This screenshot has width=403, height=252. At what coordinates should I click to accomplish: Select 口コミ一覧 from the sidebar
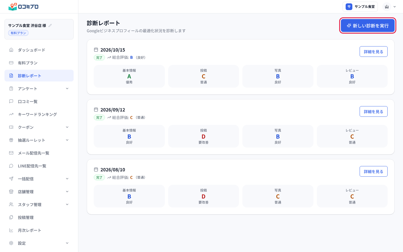click(39, 101)
